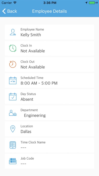Select the Engineering department value
The image size is (99, 176).
35,116
